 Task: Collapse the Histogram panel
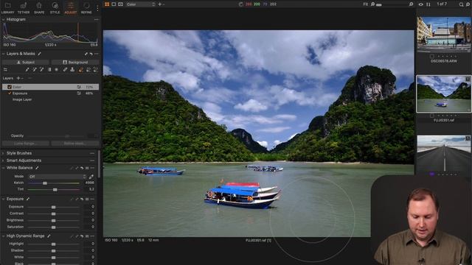click(3, 20)
